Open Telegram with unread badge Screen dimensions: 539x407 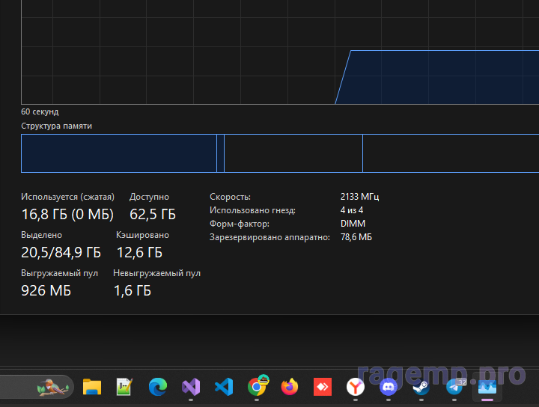(x=454, y=387)
